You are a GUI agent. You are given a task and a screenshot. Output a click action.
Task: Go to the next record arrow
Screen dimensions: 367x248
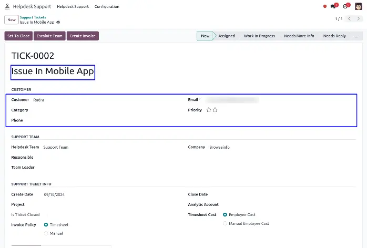[360, 19]
